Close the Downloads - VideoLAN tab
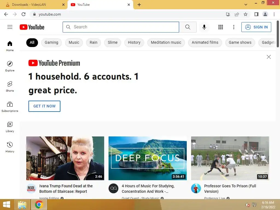This screenshot has height=210, width=280. click(63, 5)
